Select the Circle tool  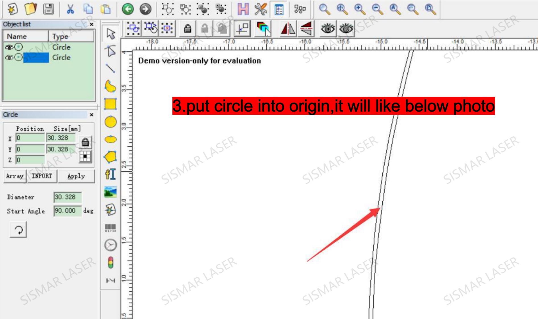pos(110,122)
